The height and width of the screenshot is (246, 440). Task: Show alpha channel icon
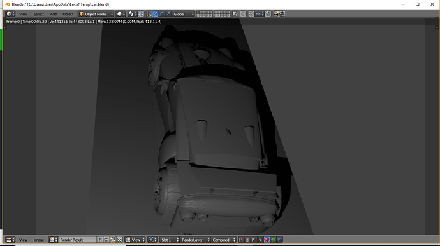[x=254, y=240]
